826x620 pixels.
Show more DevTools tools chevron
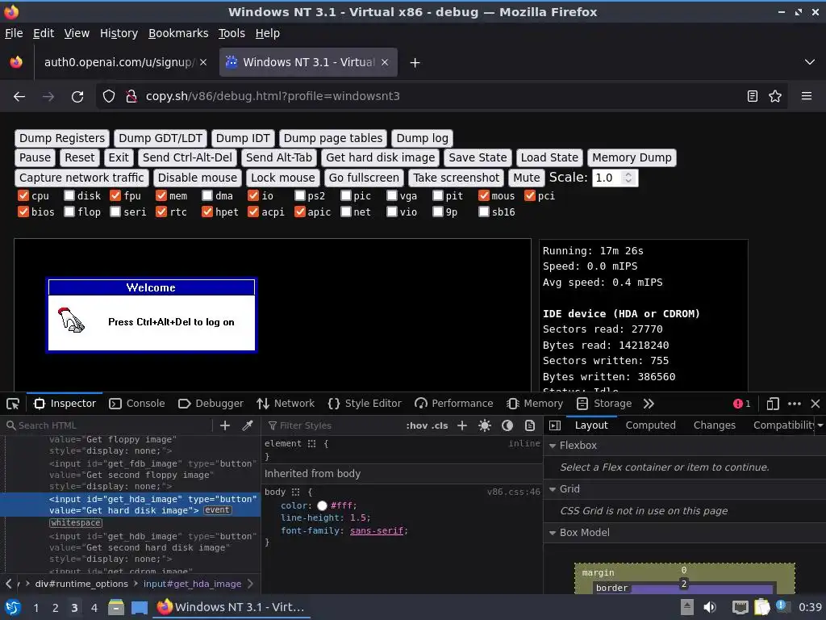(x=649, y=404)
